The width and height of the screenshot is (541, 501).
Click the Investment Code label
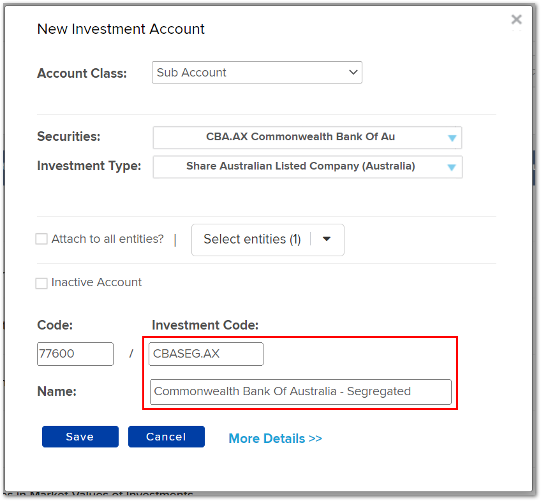pyautogui.click(x=205, y=325)
